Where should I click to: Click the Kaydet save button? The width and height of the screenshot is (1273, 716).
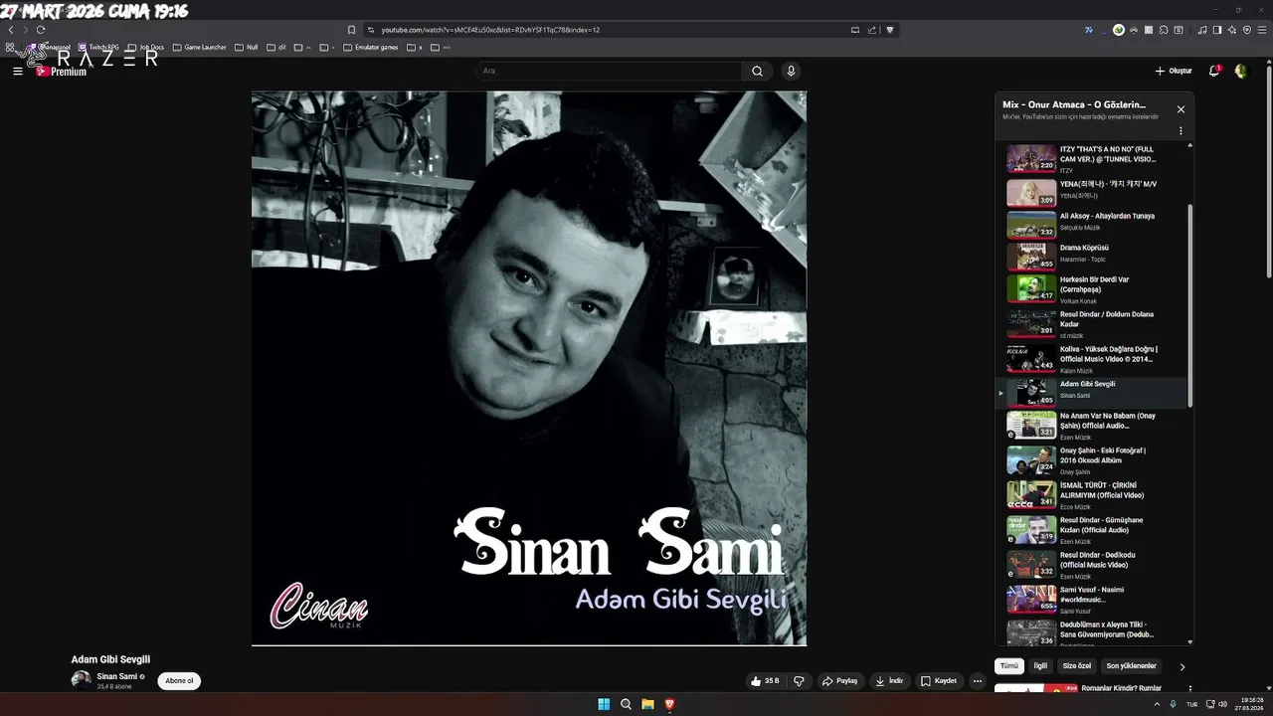click(939, 681)
